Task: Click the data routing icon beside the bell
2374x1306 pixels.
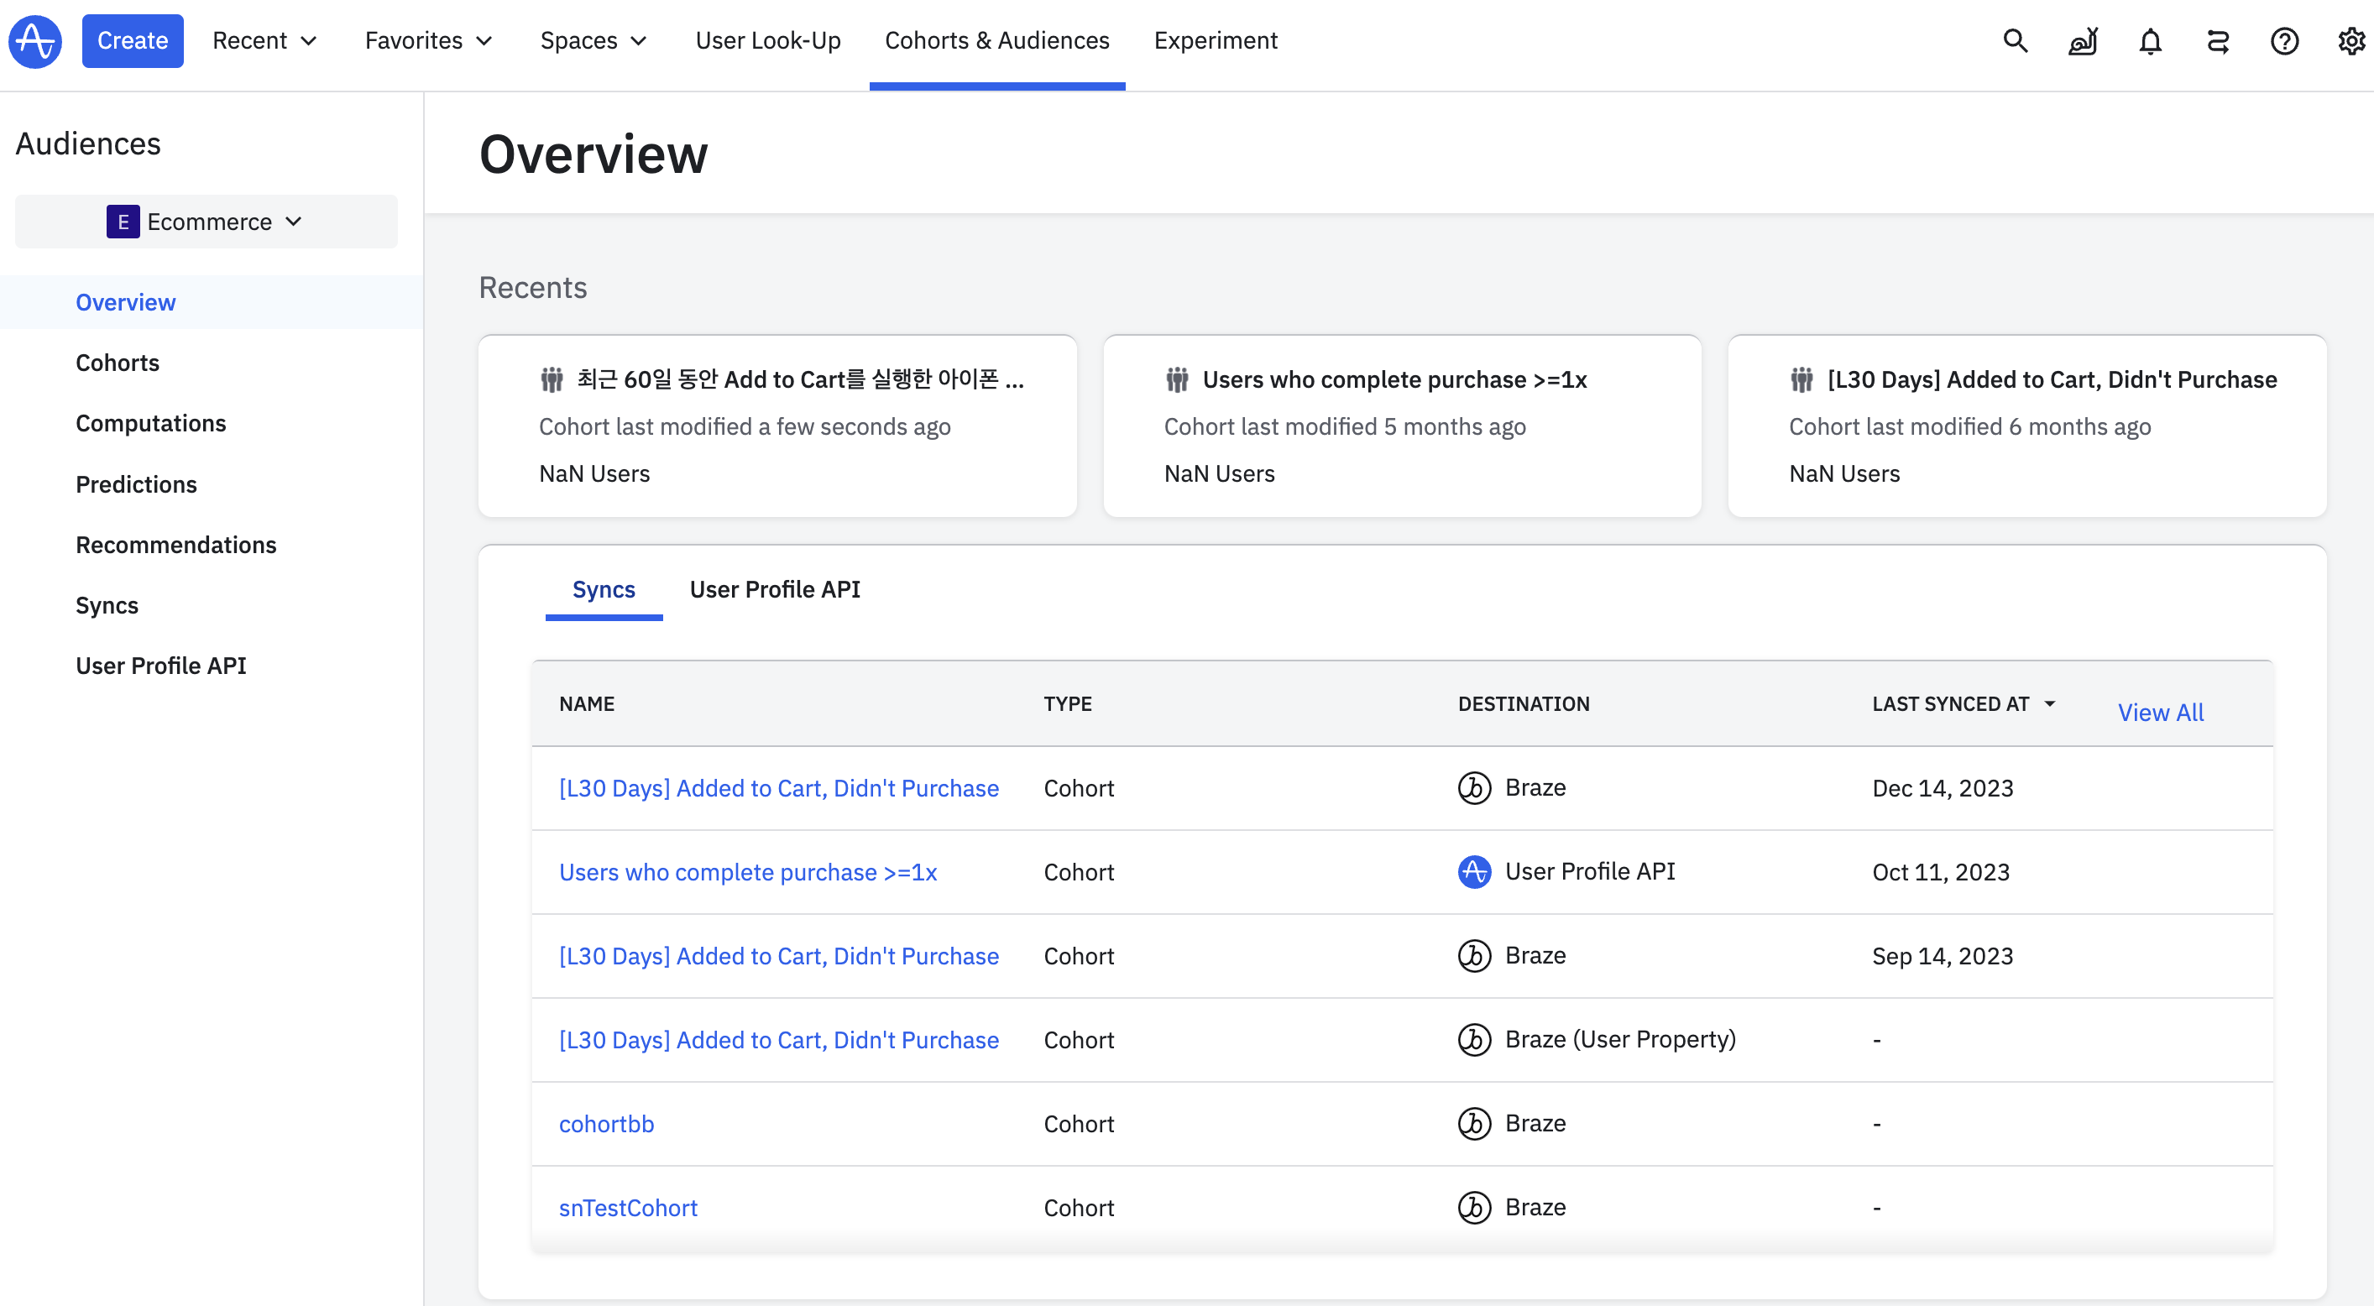Action: [x=2217, y=40]
